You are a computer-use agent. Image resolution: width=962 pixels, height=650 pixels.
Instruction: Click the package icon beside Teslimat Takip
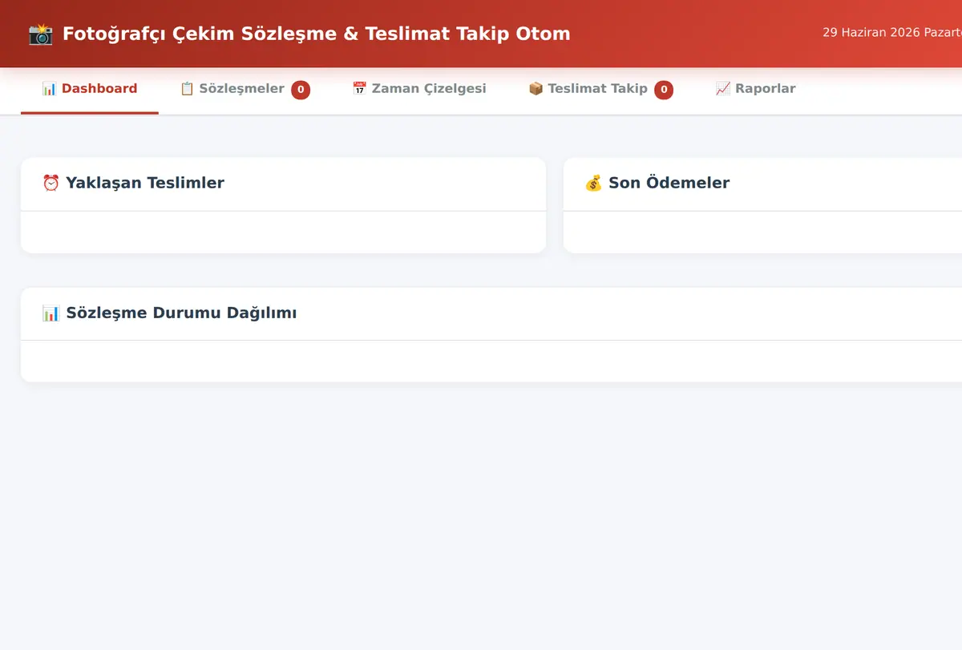tap(536, 89)
